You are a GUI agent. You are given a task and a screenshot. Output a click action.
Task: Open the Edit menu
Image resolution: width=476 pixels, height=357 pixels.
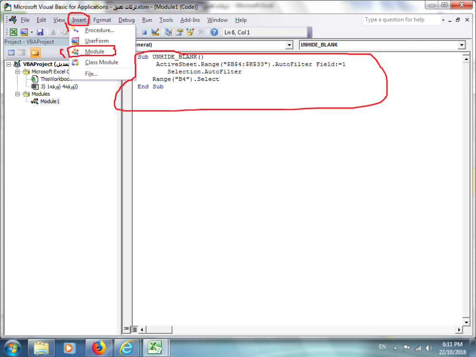(x=41, y=20)
